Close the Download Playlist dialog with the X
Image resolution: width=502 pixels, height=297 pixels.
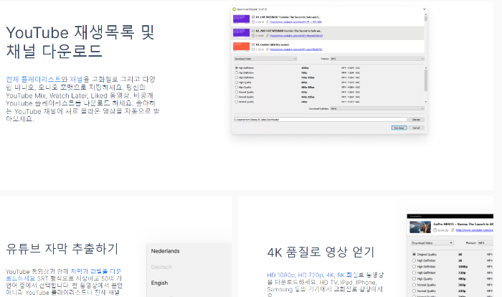point(425,9)
